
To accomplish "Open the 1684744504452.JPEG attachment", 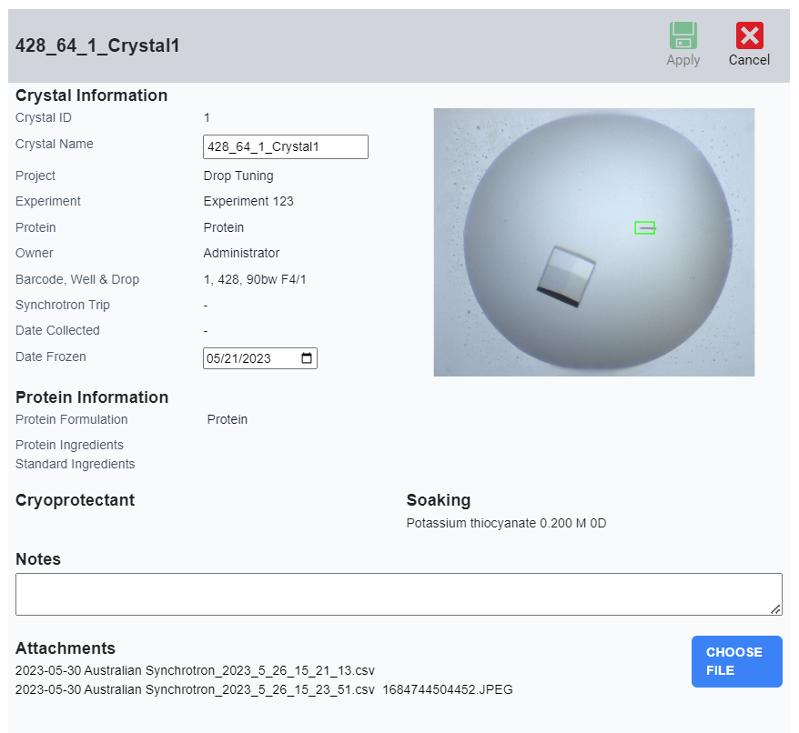I will [x=447, y=689].
